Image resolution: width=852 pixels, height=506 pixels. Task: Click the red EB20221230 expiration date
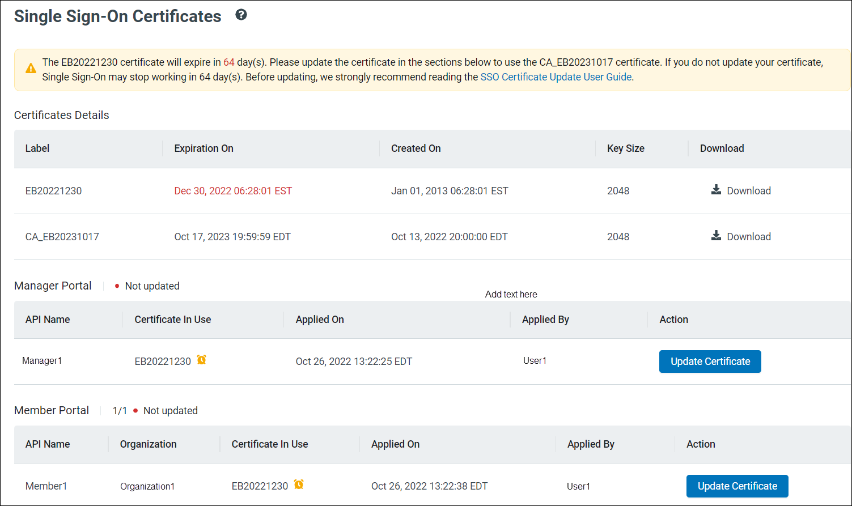coord(233,191)
